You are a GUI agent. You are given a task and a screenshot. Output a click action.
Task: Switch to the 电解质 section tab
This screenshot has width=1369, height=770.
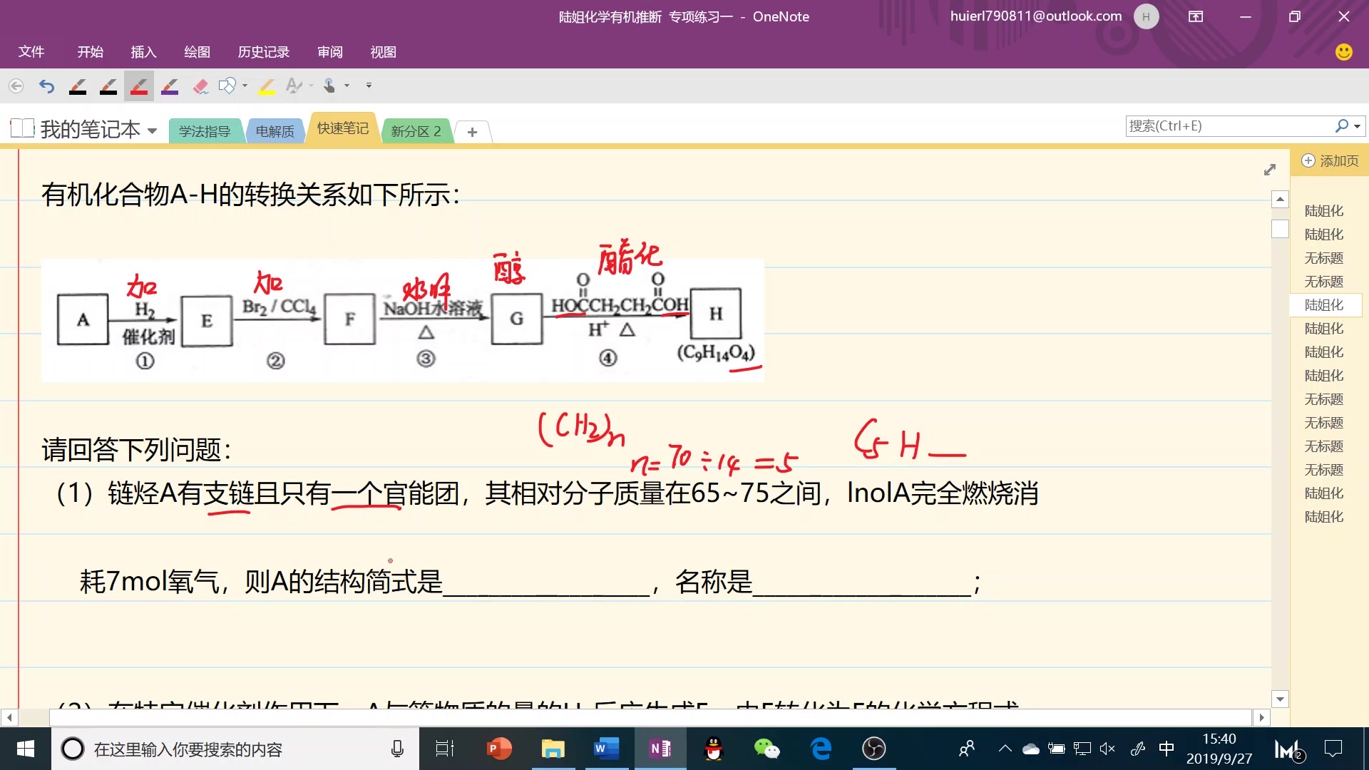(275, 130)
